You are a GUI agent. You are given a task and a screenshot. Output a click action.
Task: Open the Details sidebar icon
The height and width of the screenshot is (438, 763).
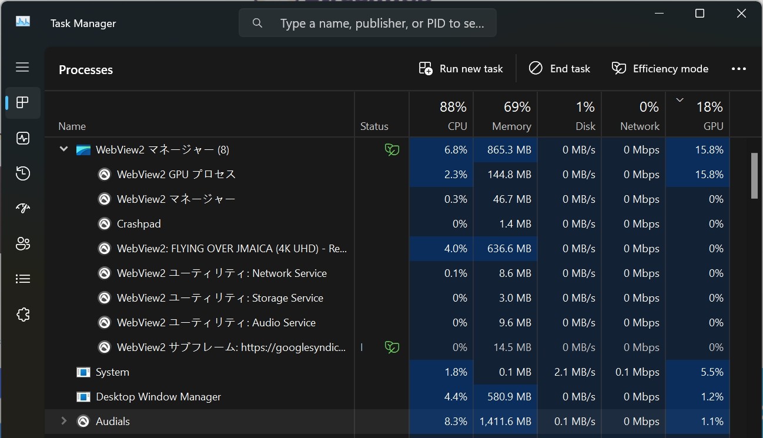pos(22,279)
